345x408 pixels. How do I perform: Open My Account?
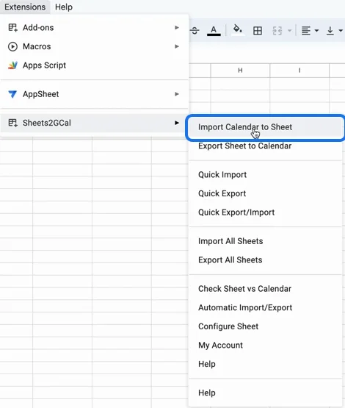click(x=265, y=346)
